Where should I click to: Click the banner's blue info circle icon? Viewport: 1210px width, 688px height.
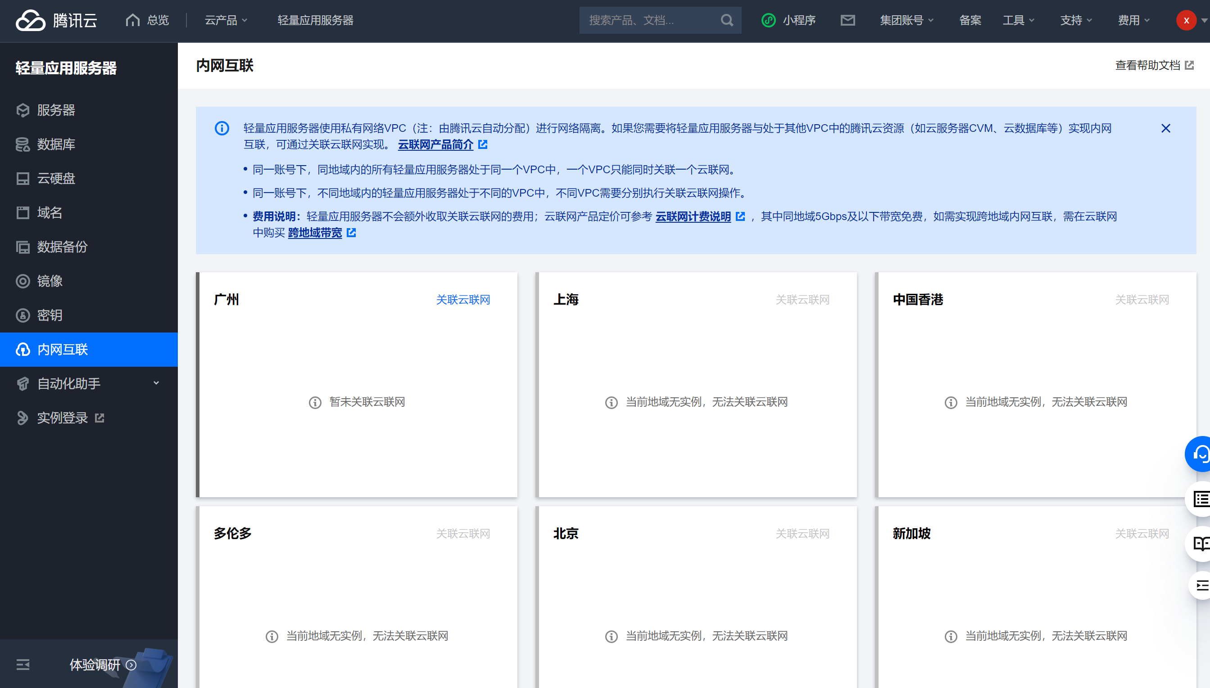click(x=222, y=128)
